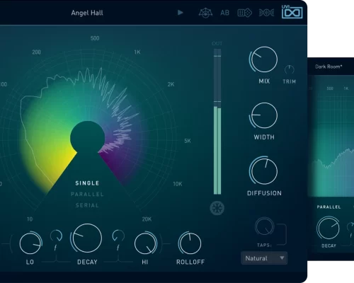Screen dimensions: 354x283
Task: Click the dark center circle of the decay display
Action: coord(87,138)
